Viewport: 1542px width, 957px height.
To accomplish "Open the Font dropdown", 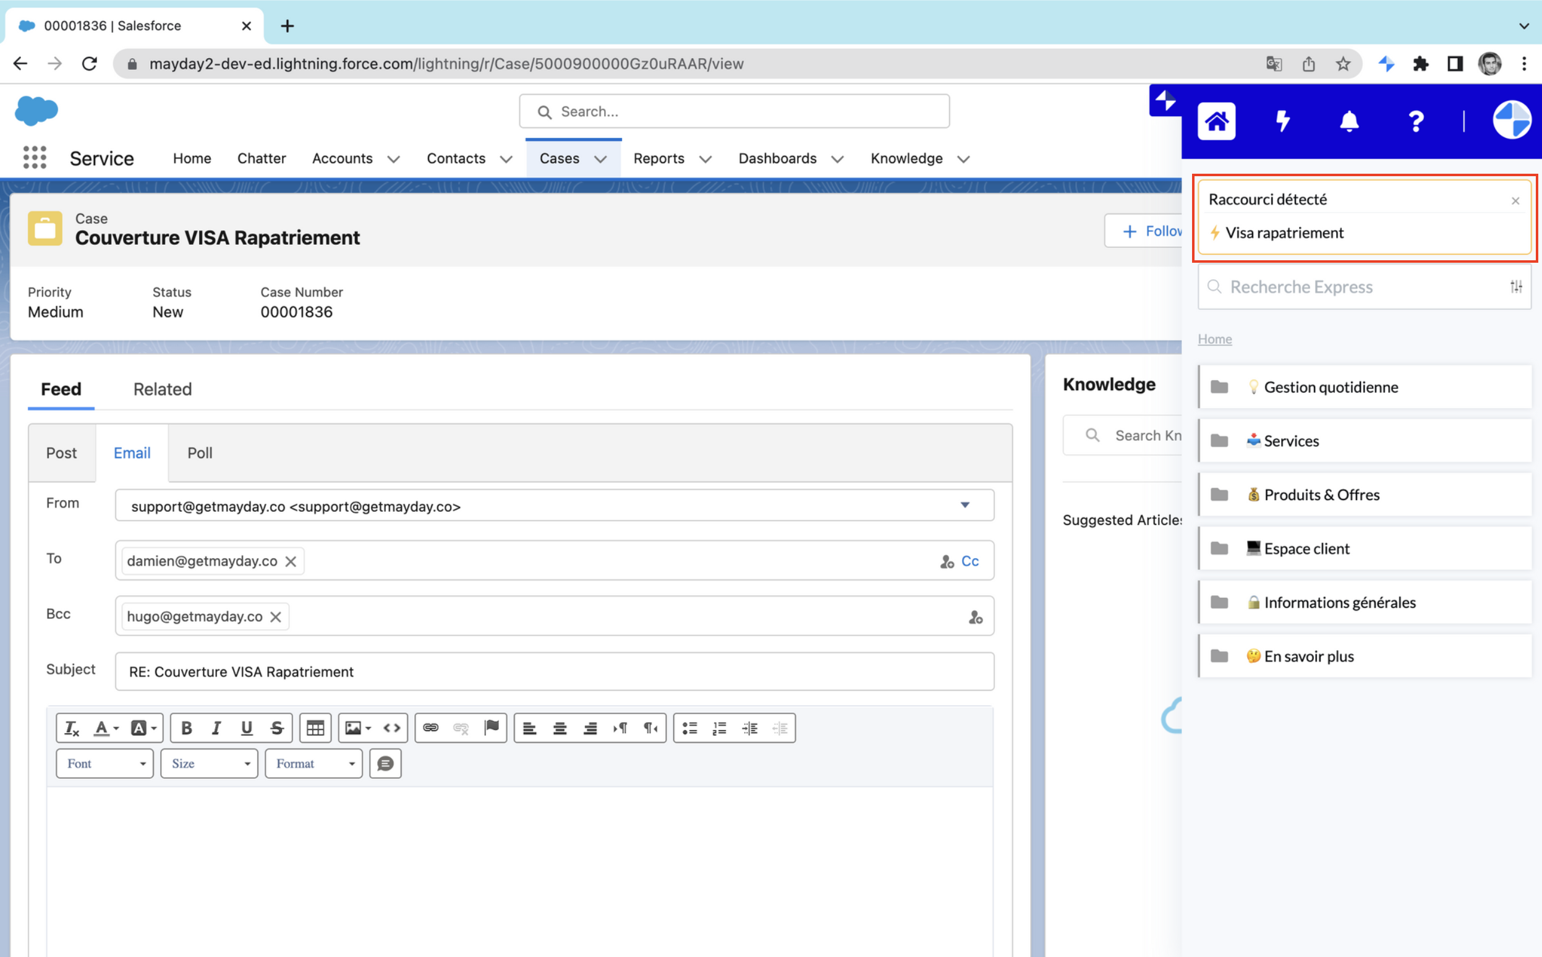I will click(105, 763).
